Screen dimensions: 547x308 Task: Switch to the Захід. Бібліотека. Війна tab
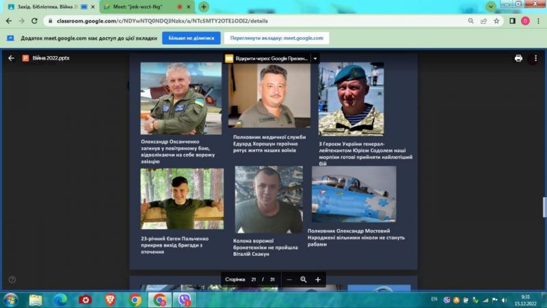pyautogui.click(x=46, y=7)
